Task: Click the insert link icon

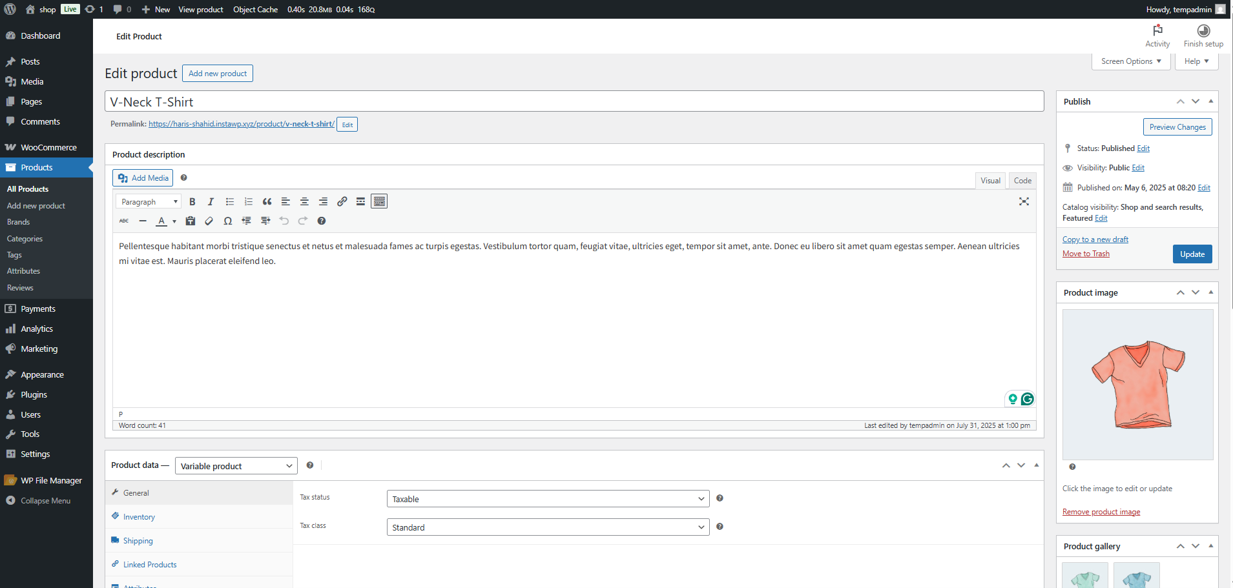Action: [x=342, y=202]
